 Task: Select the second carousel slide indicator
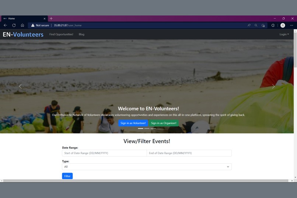[147, 128]
